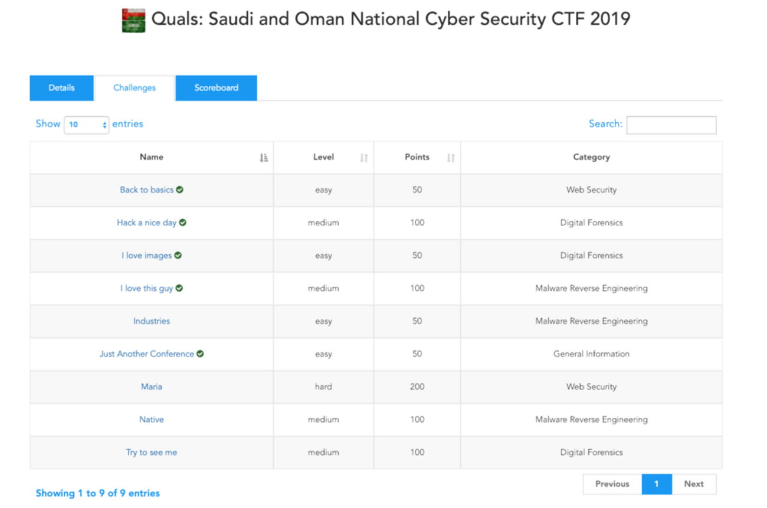Open the Maria challenge link
The height and width of the screenshot is (508, 767).
(152, 387)
